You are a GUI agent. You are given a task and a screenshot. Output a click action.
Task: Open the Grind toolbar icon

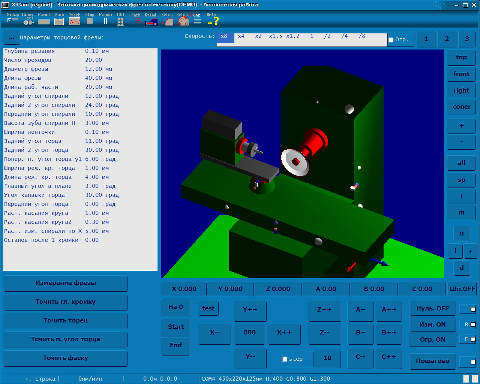tap(151, 19)
